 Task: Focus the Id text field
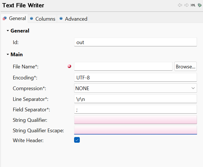[135, 42]
